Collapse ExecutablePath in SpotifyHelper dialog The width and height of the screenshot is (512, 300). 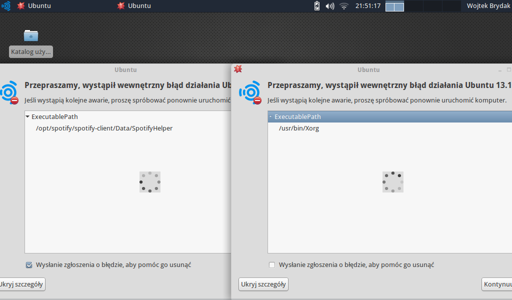pyautogui.click(x=27, y=116)
